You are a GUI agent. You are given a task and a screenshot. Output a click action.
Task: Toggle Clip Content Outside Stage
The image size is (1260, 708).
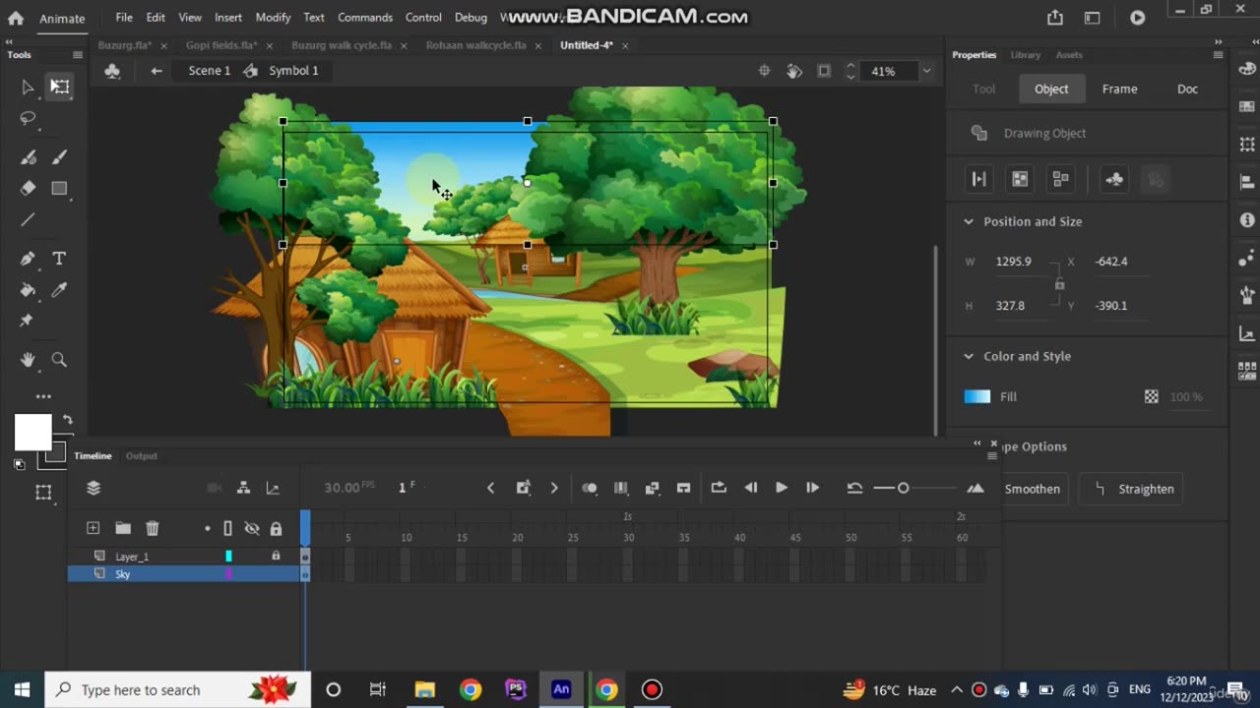click(x=824, y=71)
